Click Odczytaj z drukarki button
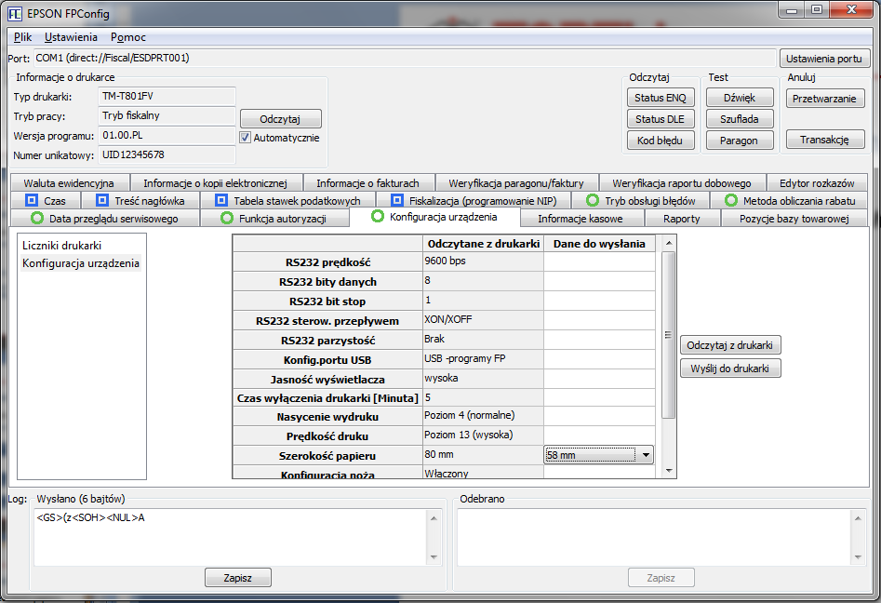This screenshot has height=603, width=881. point(730,345)
